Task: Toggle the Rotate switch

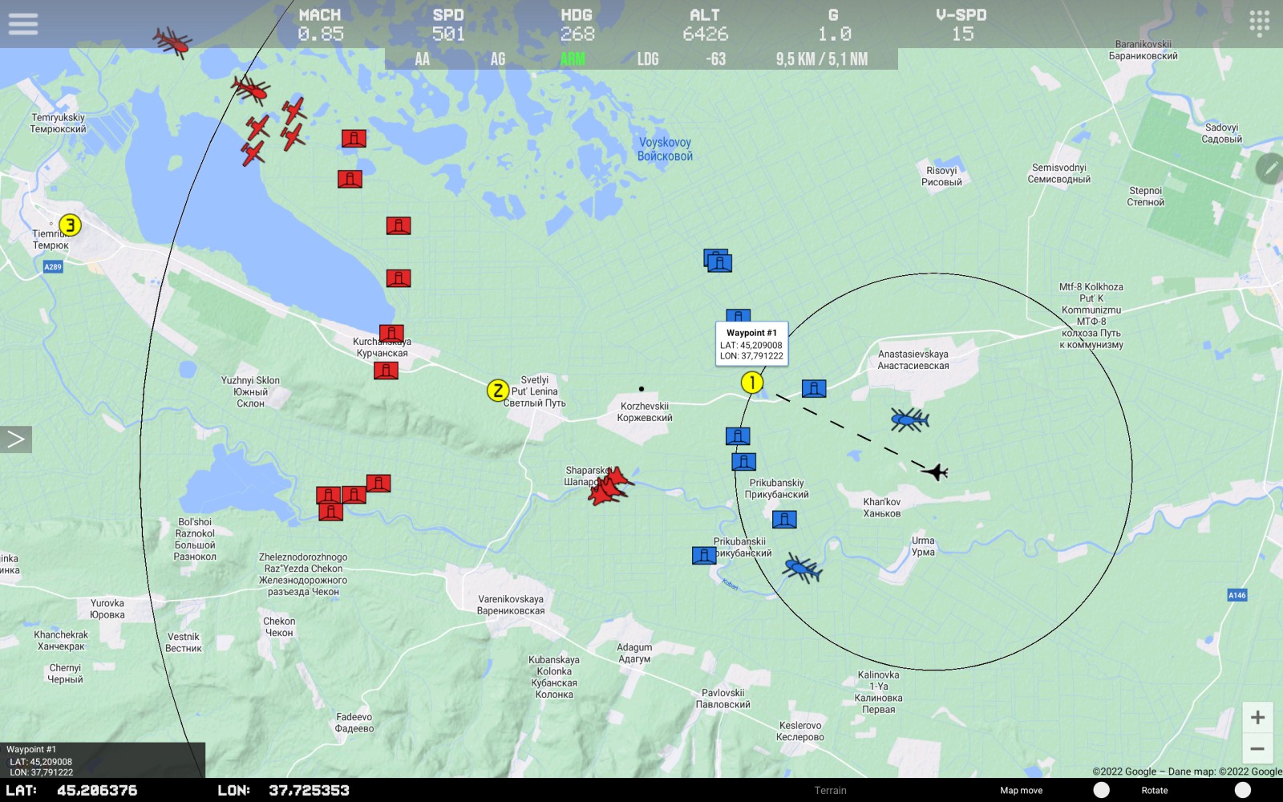Action: 1242,790
